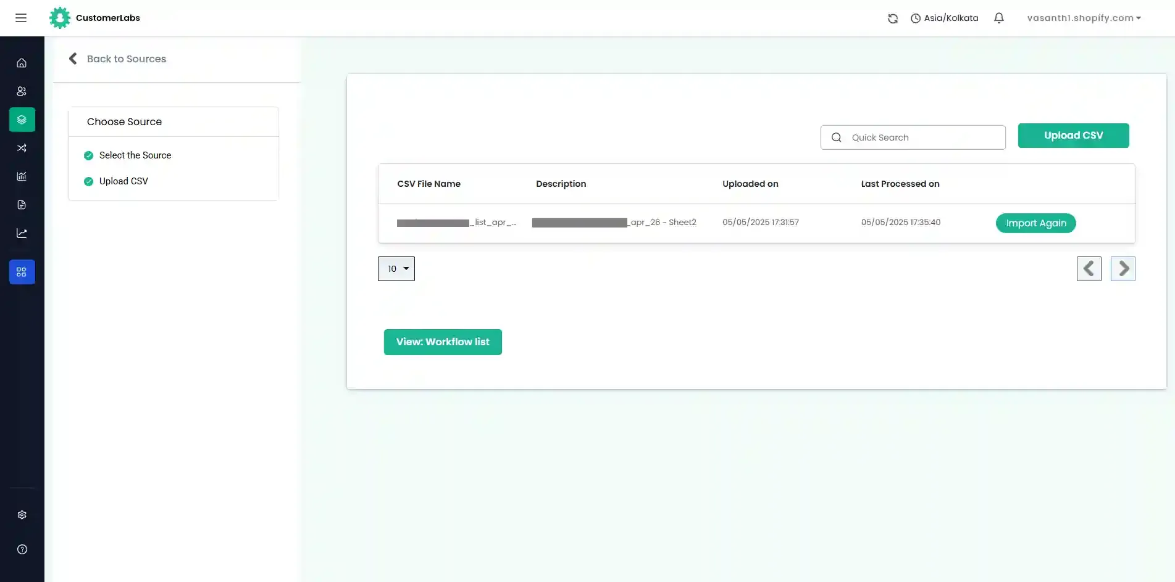
Task: Click the back arrow chevron icon
Action: (73, 59)
